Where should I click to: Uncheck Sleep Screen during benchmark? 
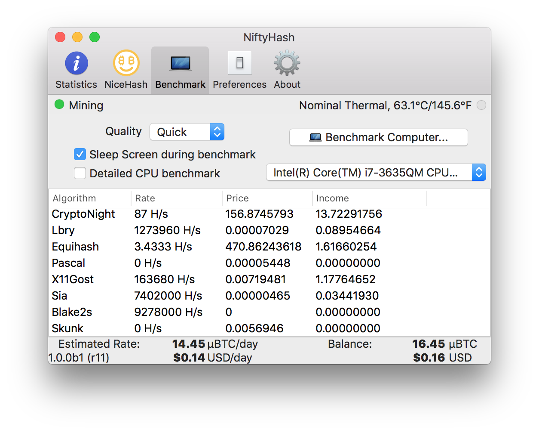click(x=80, y=154)
